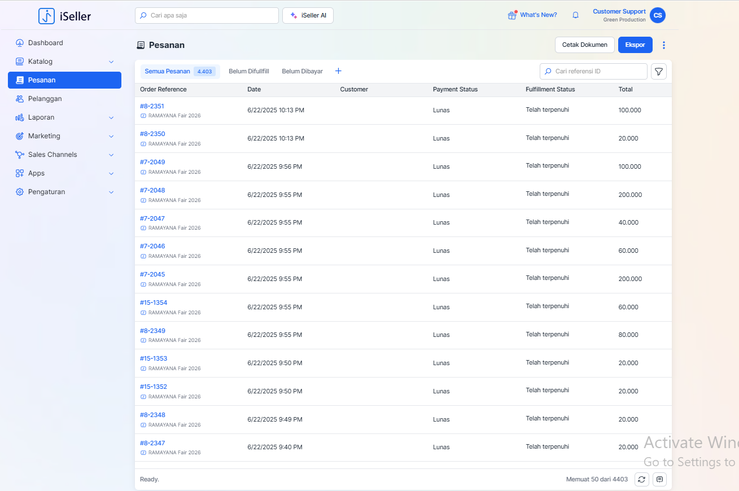Open the message log icon in footer
Screen dimensions: 739x491
659,479
